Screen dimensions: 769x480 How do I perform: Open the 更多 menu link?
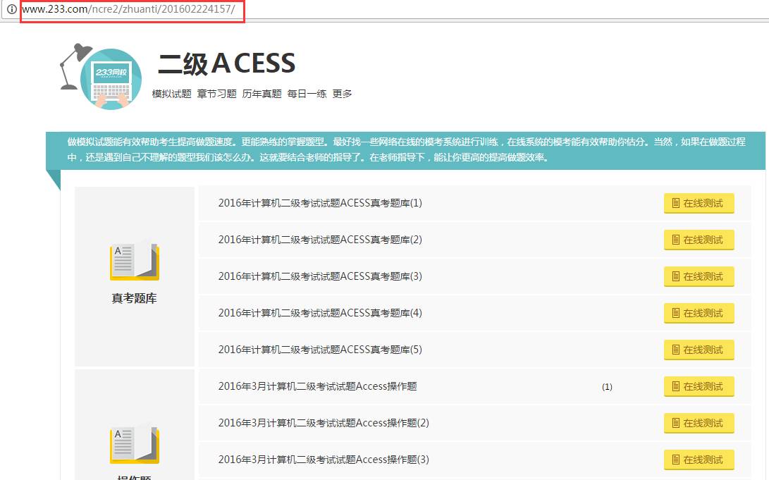(342, 94)
